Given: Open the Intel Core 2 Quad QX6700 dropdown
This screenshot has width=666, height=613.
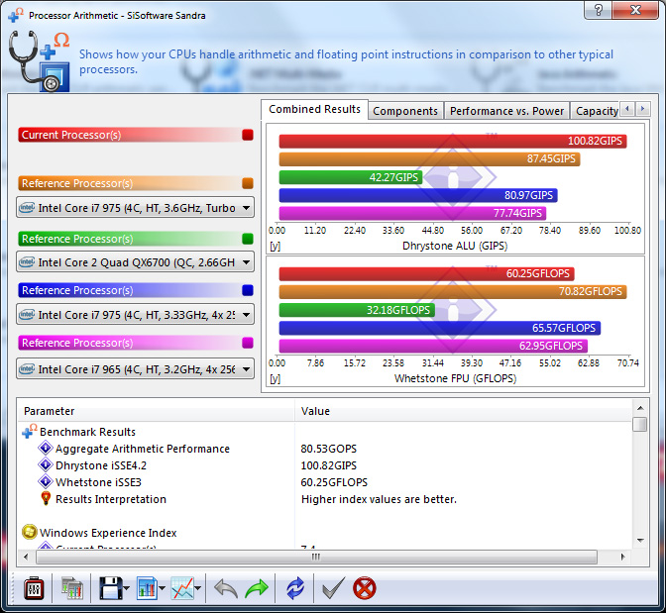Looking at the screenshot, I should coord(135,262).
